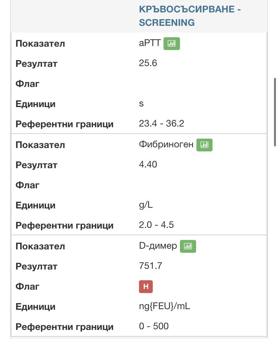Click the vertical scrollbar thumb

point(276,111)
